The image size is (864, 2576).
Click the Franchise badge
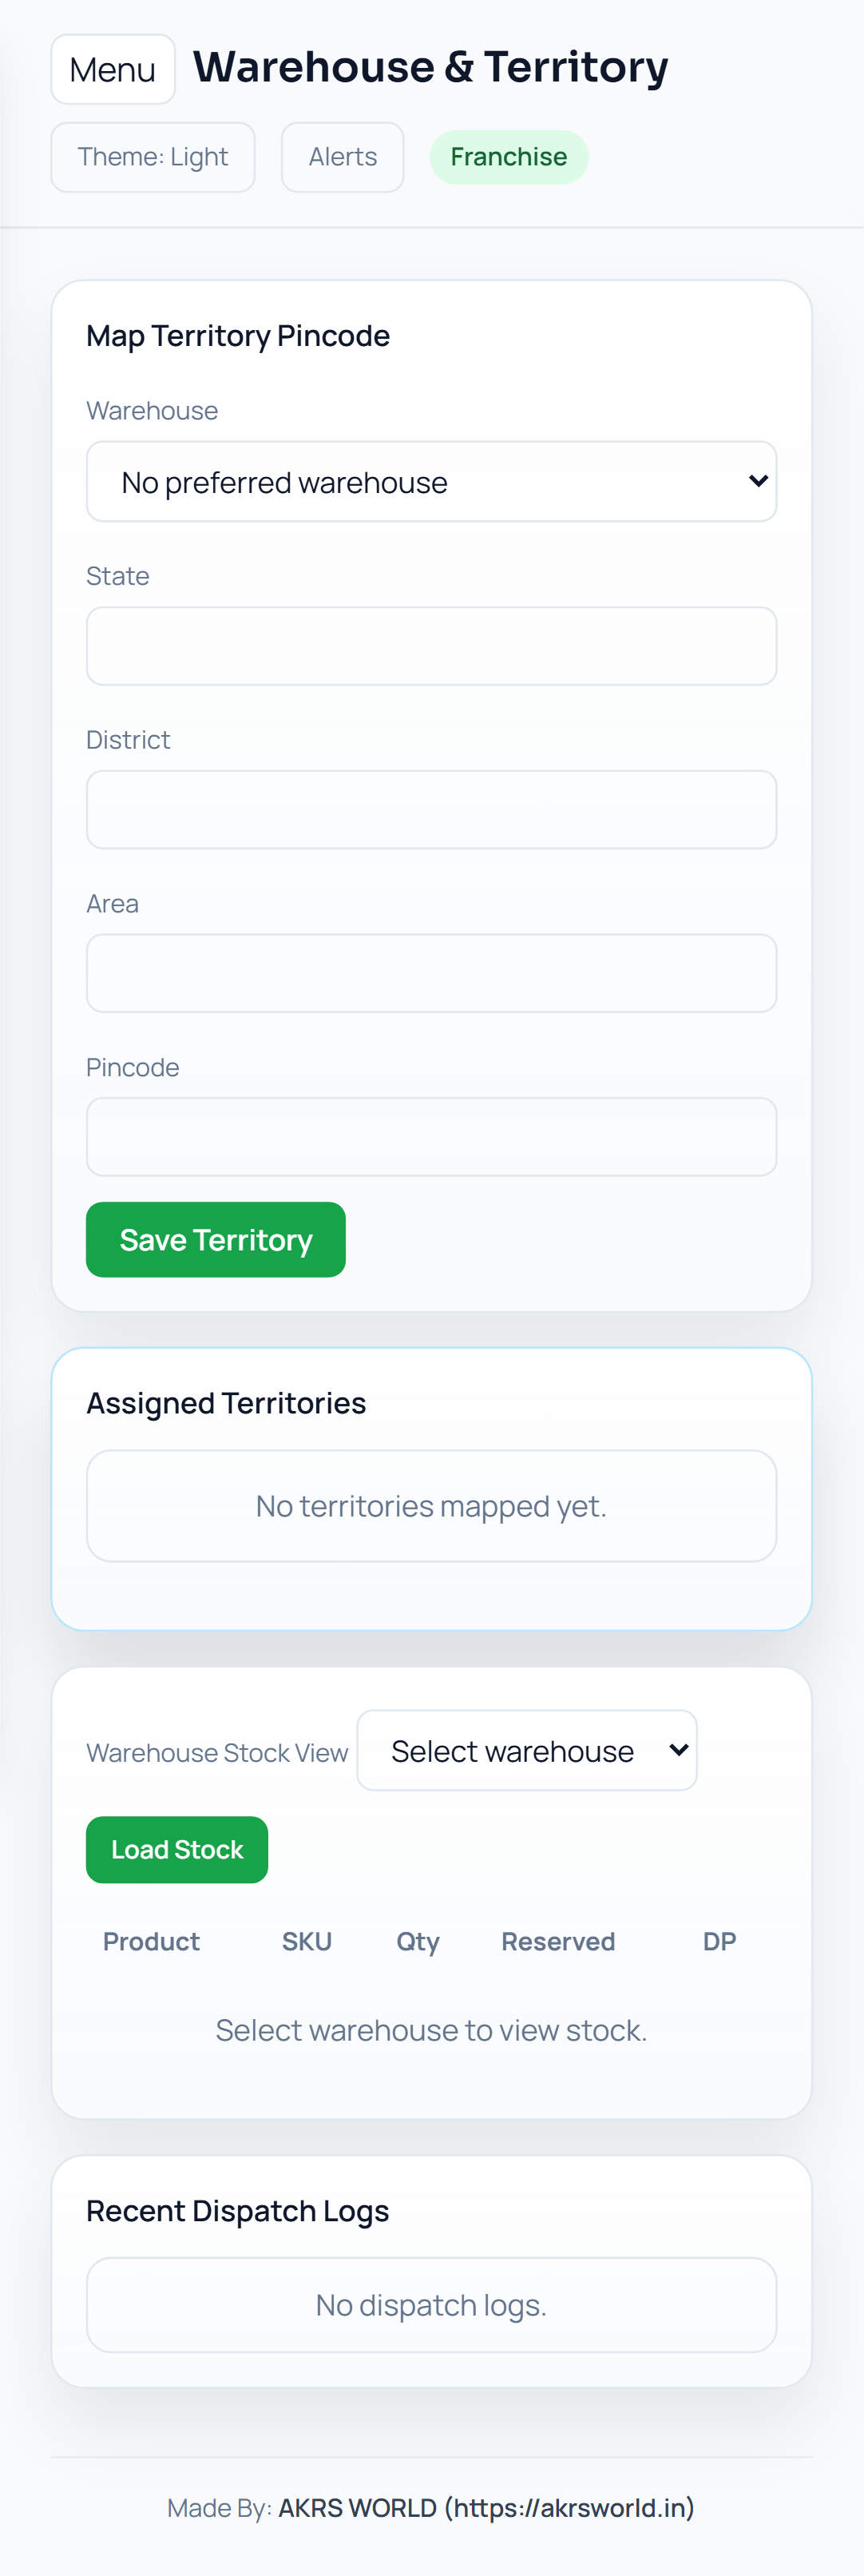point(509,157)
